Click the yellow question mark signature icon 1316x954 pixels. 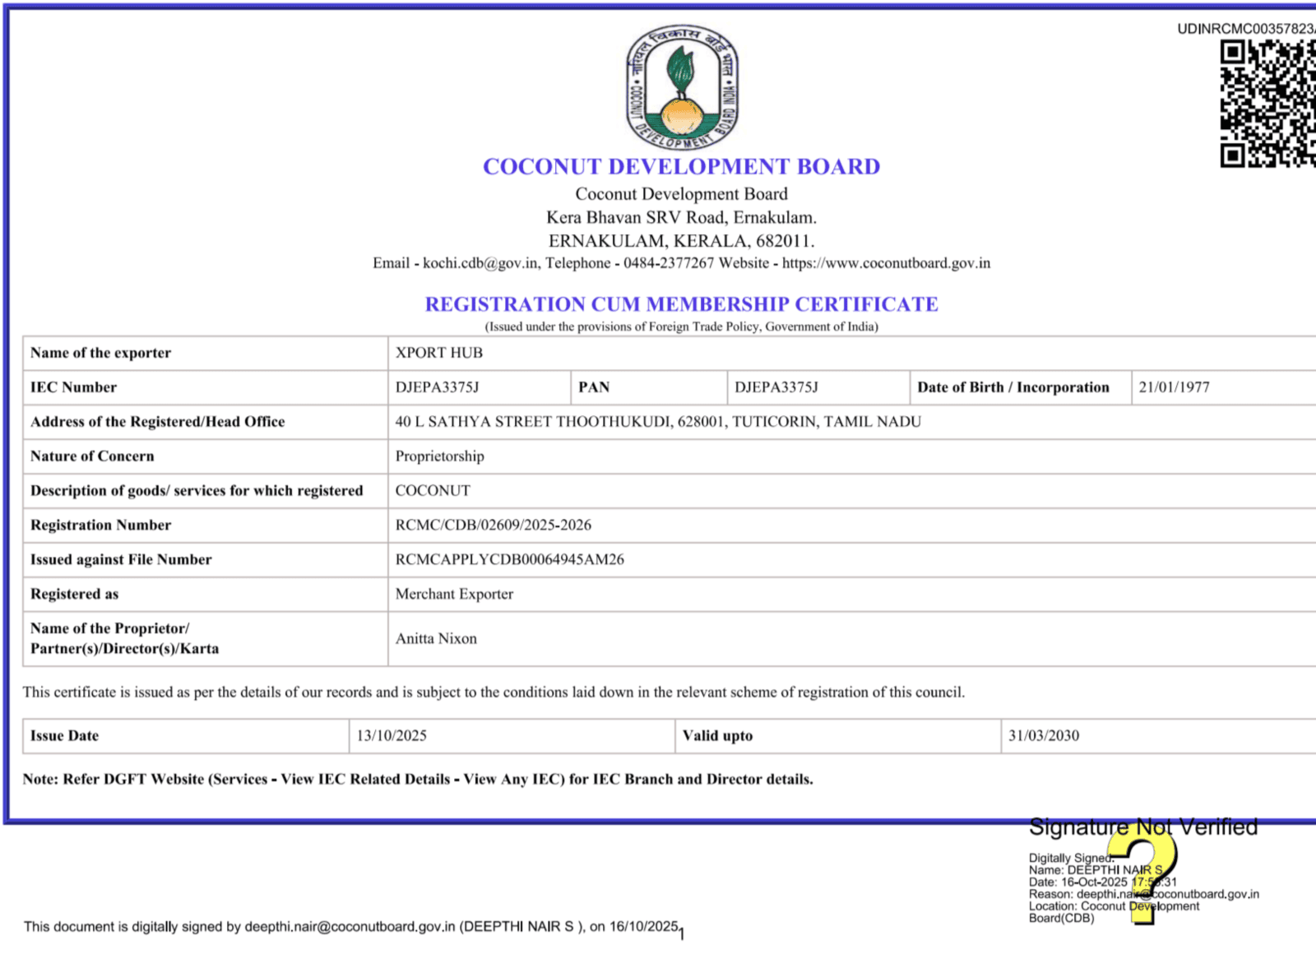click(1143, 872)
